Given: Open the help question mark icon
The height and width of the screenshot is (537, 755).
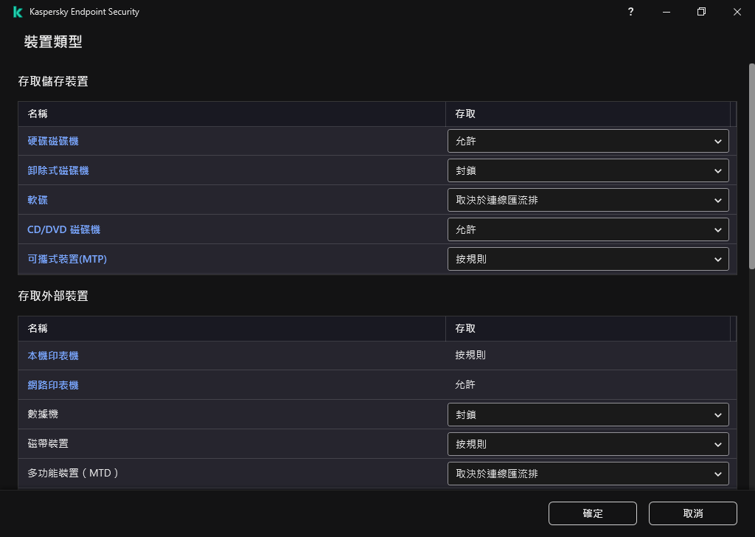Looking at the screenshot, I should click(630, 12).
